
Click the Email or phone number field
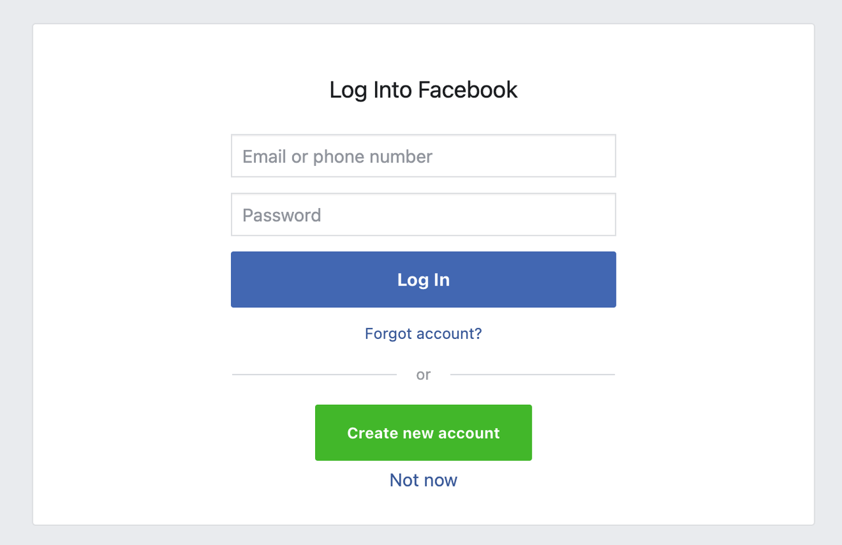pyautogui.click(x=423, y=155)
